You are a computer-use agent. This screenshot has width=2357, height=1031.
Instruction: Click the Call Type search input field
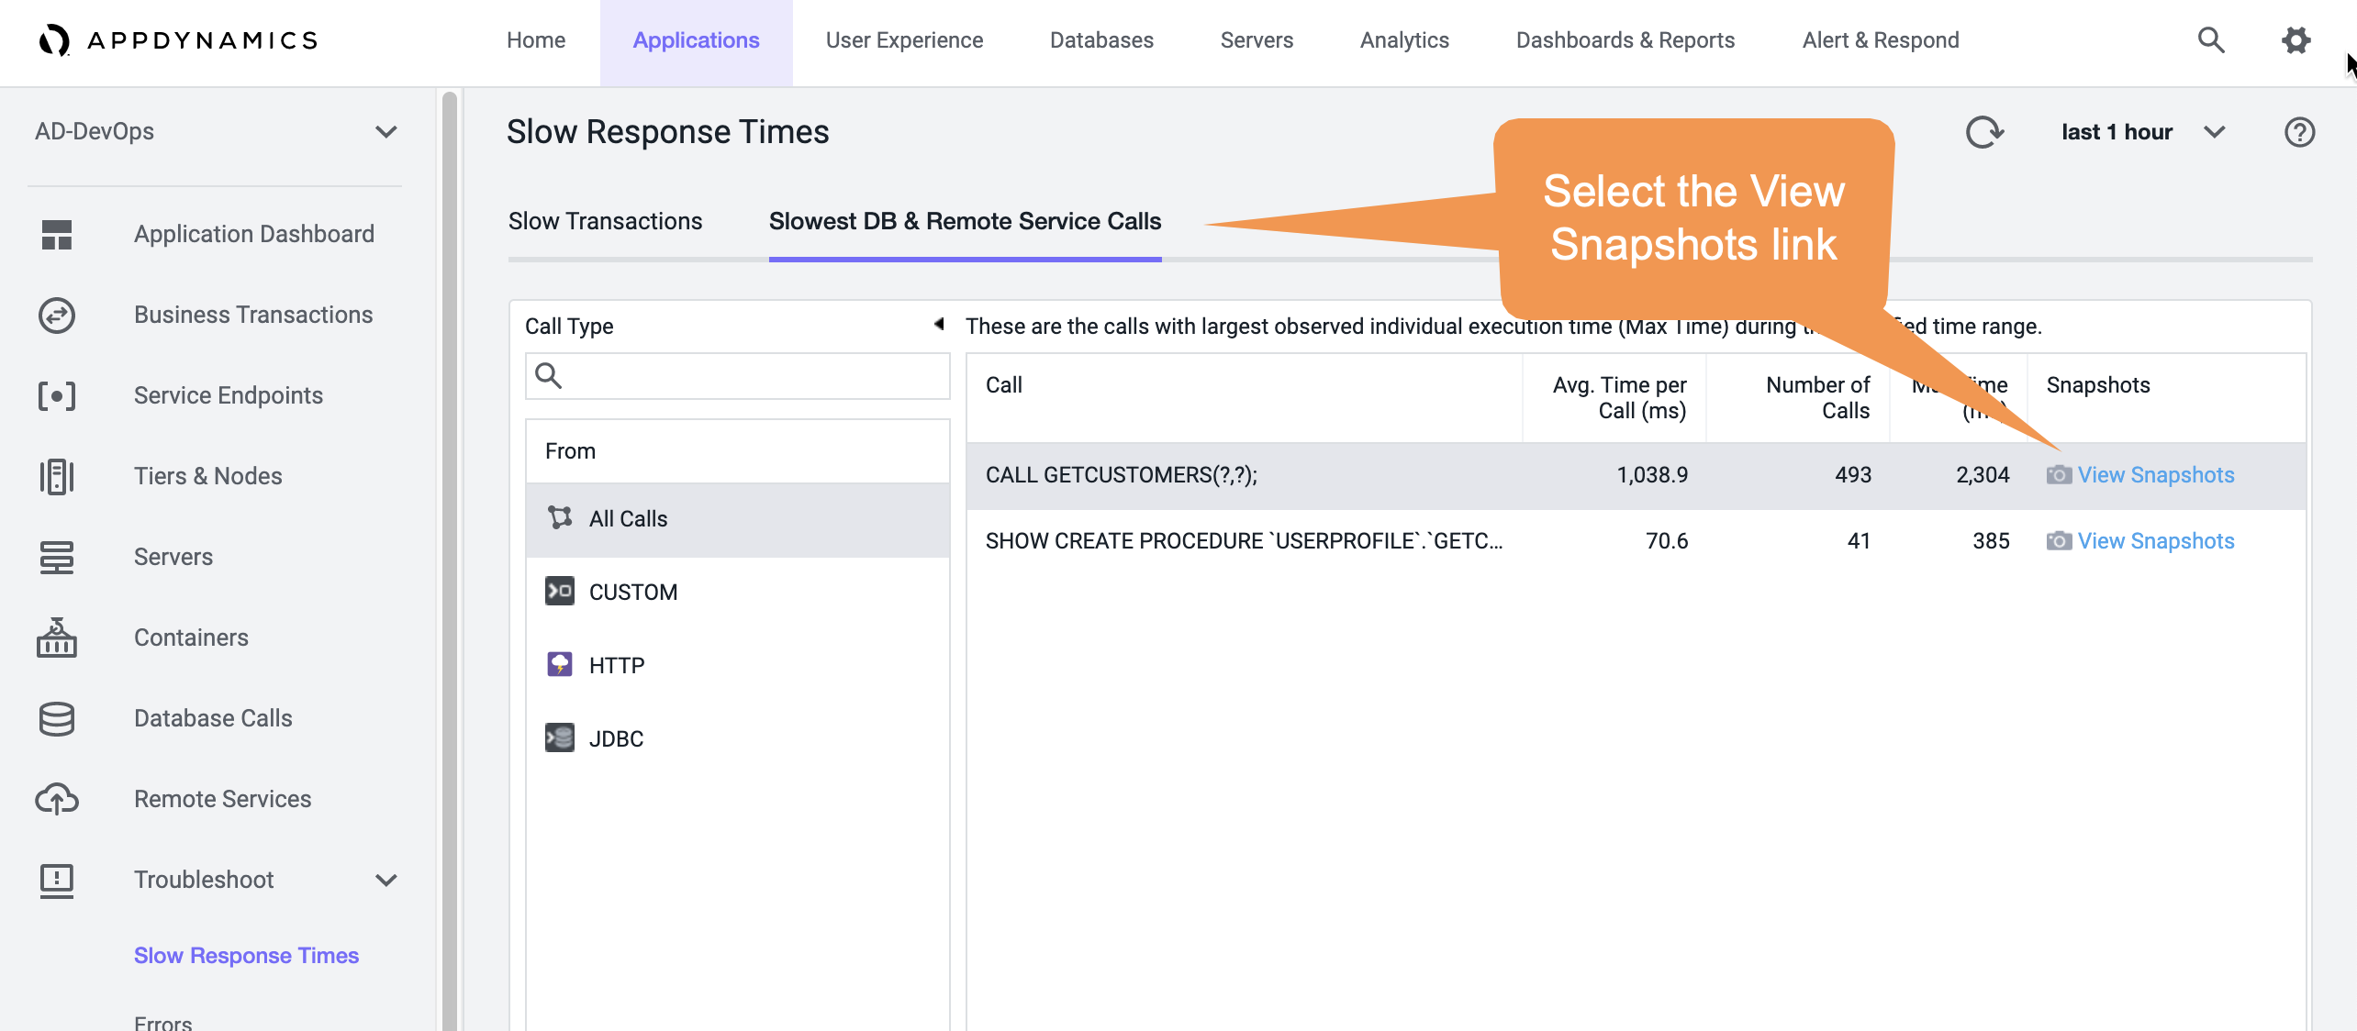click(738, 376)
